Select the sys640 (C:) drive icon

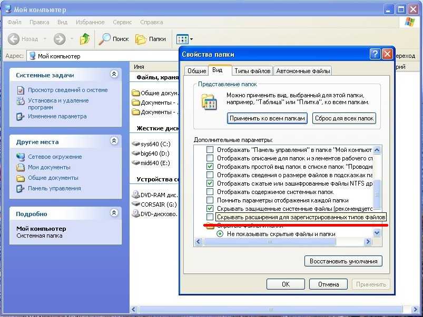pos(136,144)
